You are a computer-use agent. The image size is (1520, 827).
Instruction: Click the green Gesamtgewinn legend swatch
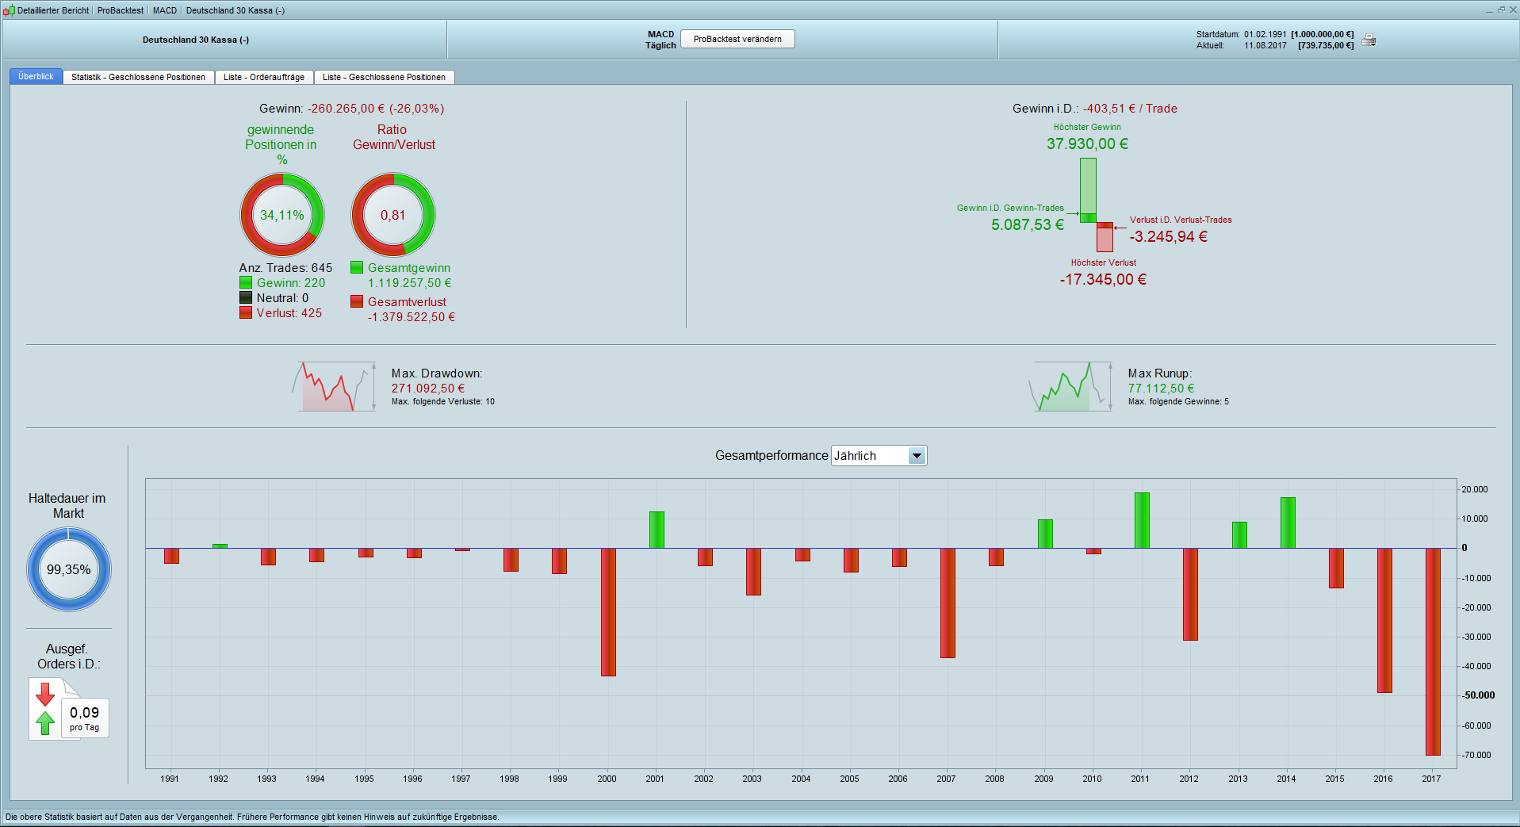[357, 268]
